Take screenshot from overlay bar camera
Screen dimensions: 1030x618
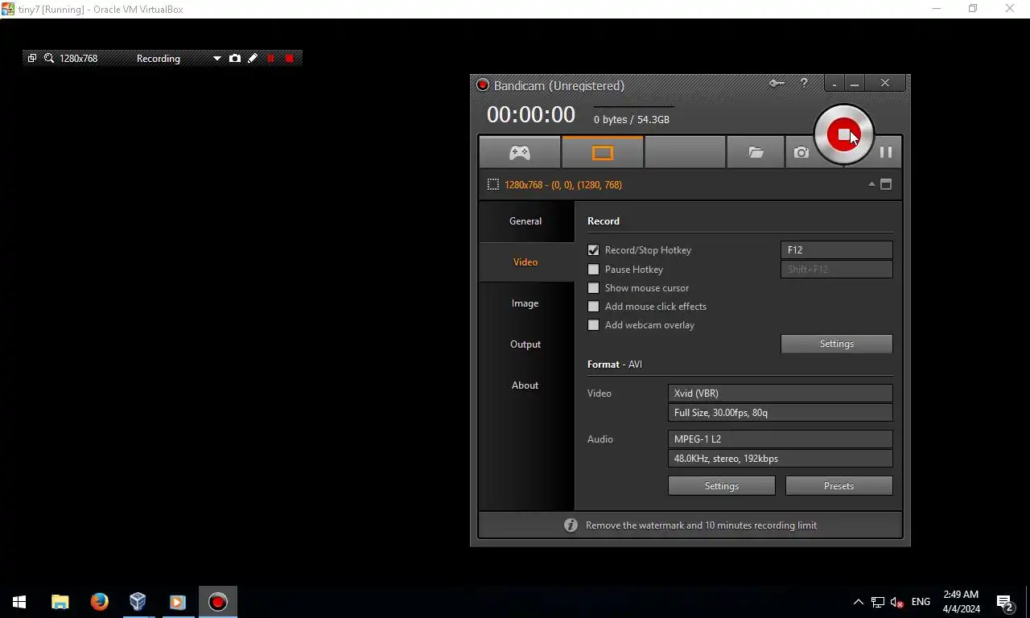[235, 59]
